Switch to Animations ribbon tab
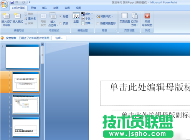Viewport: 190px width, 140px height. (x=56, y=8)
